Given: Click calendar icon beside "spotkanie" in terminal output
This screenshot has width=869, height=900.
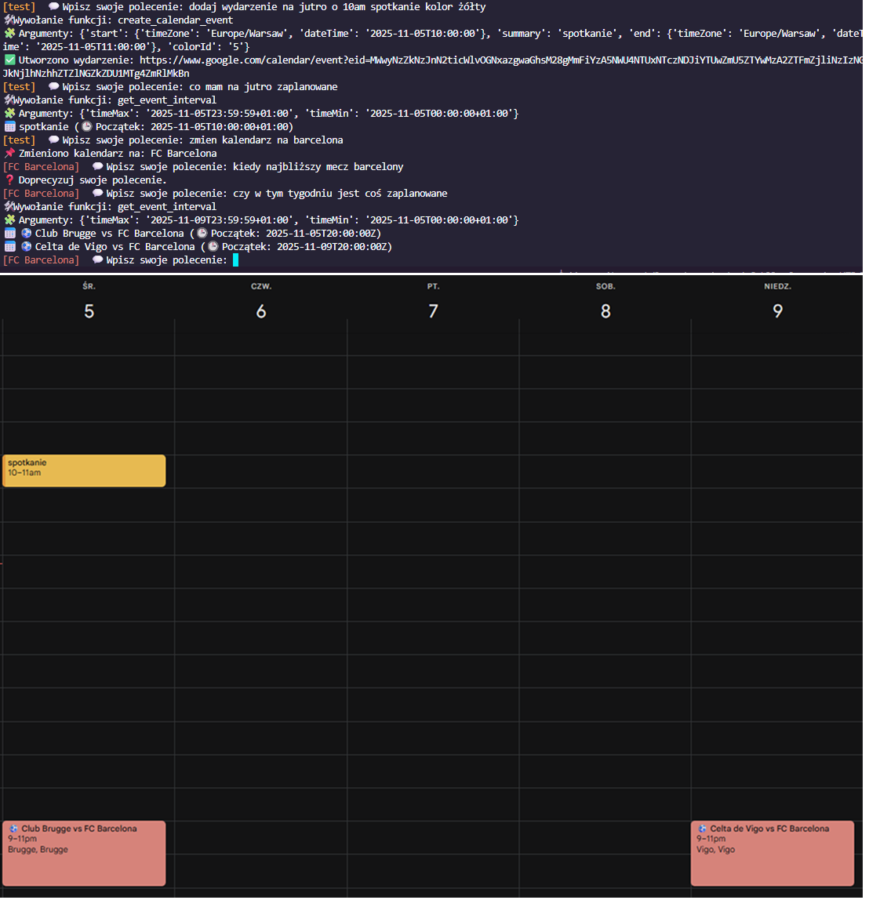Looking at the screenshot, I should click(x=9, y=126).
